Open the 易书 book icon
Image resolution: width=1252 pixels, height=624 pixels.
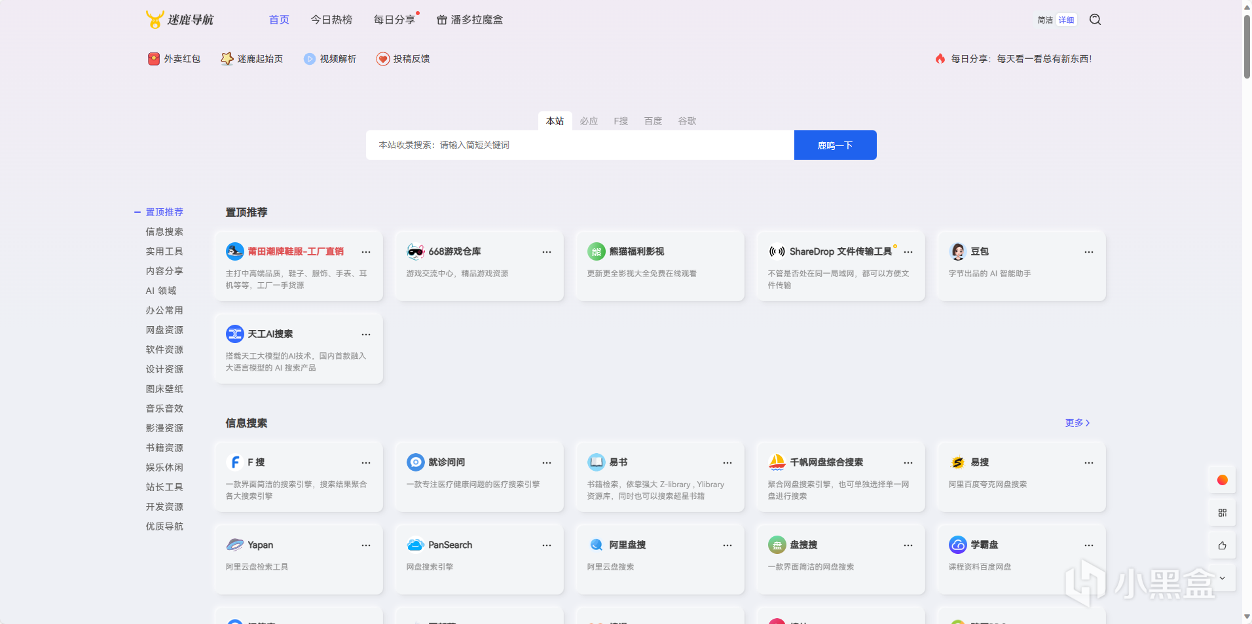597,462
